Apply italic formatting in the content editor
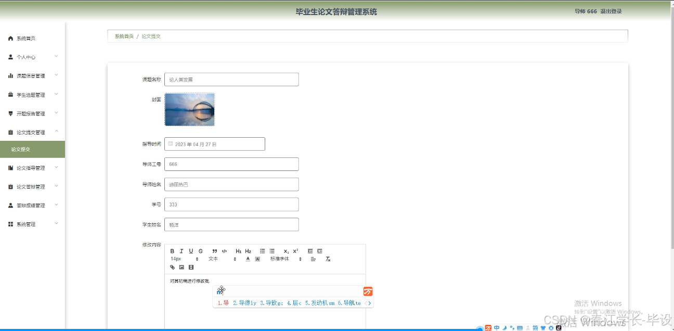Image resolution: width=674 pixels, height=331 pixels. click(182, 251)
